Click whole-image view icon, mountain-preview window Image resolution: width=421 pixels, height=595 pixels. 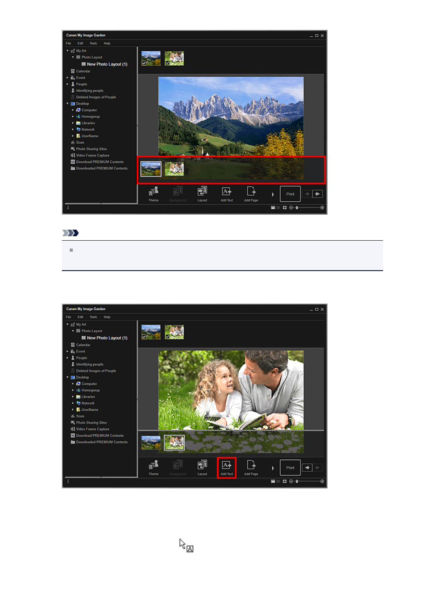click(x=285, y=208)
